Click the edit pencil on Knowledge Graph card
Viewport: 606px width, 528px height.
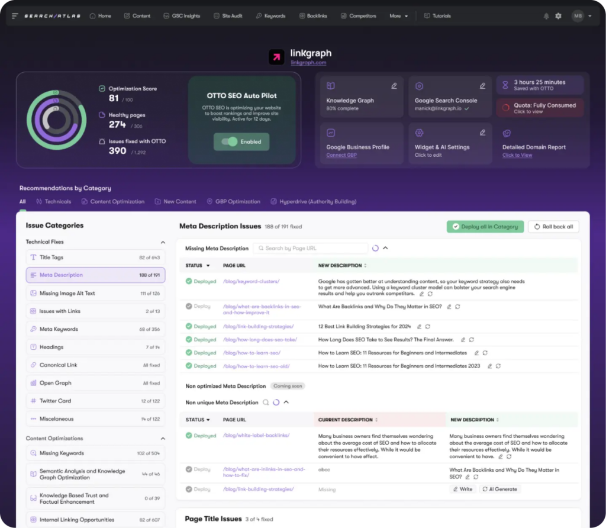394,86
